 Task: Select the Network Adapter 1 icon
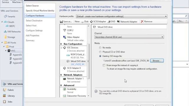click(x=64, y=79)
